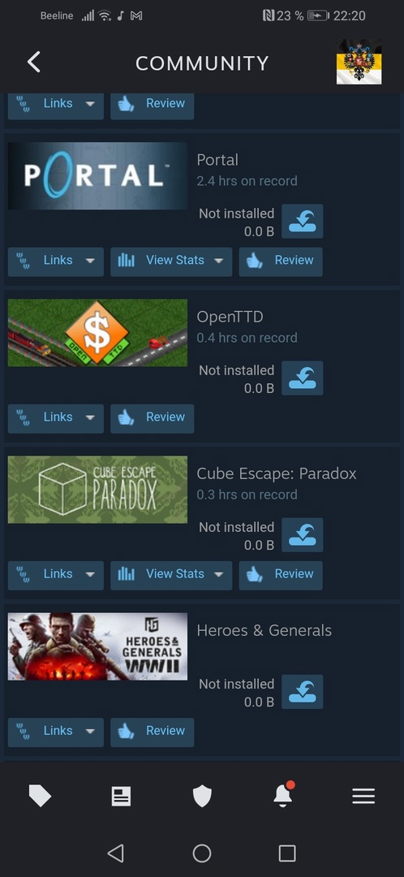The width and height of the screenshot is (404, 877).
Task: Open the OpenTTD game title link
Action: point(230,318)
